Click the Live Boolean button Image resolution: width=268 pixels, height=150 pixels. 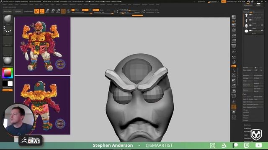point(28,11)
